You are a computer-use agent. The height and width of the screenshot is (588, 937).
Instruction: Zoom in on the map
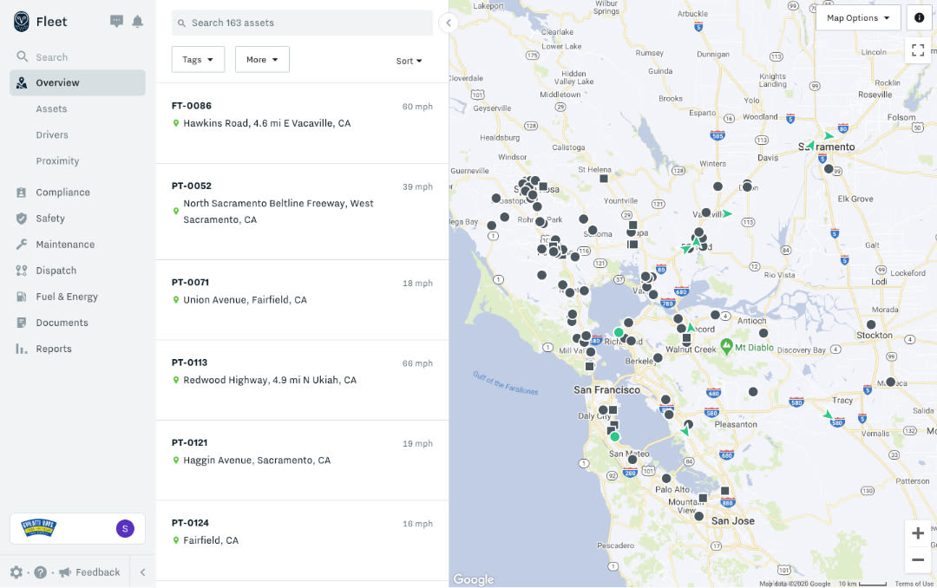(918, 533)
